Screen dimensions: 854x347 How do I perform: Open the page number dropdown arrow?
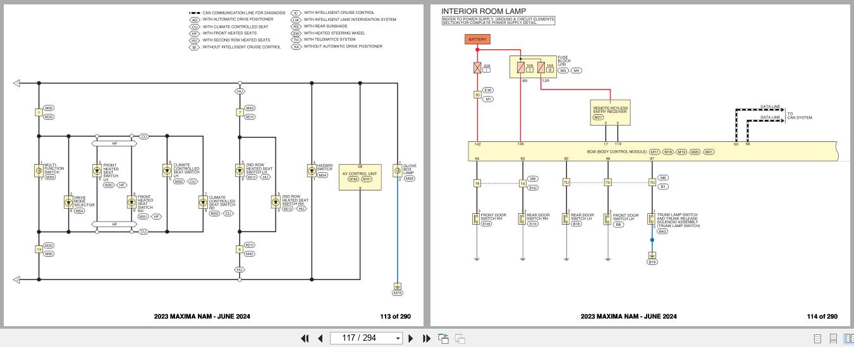click(398, 339)
